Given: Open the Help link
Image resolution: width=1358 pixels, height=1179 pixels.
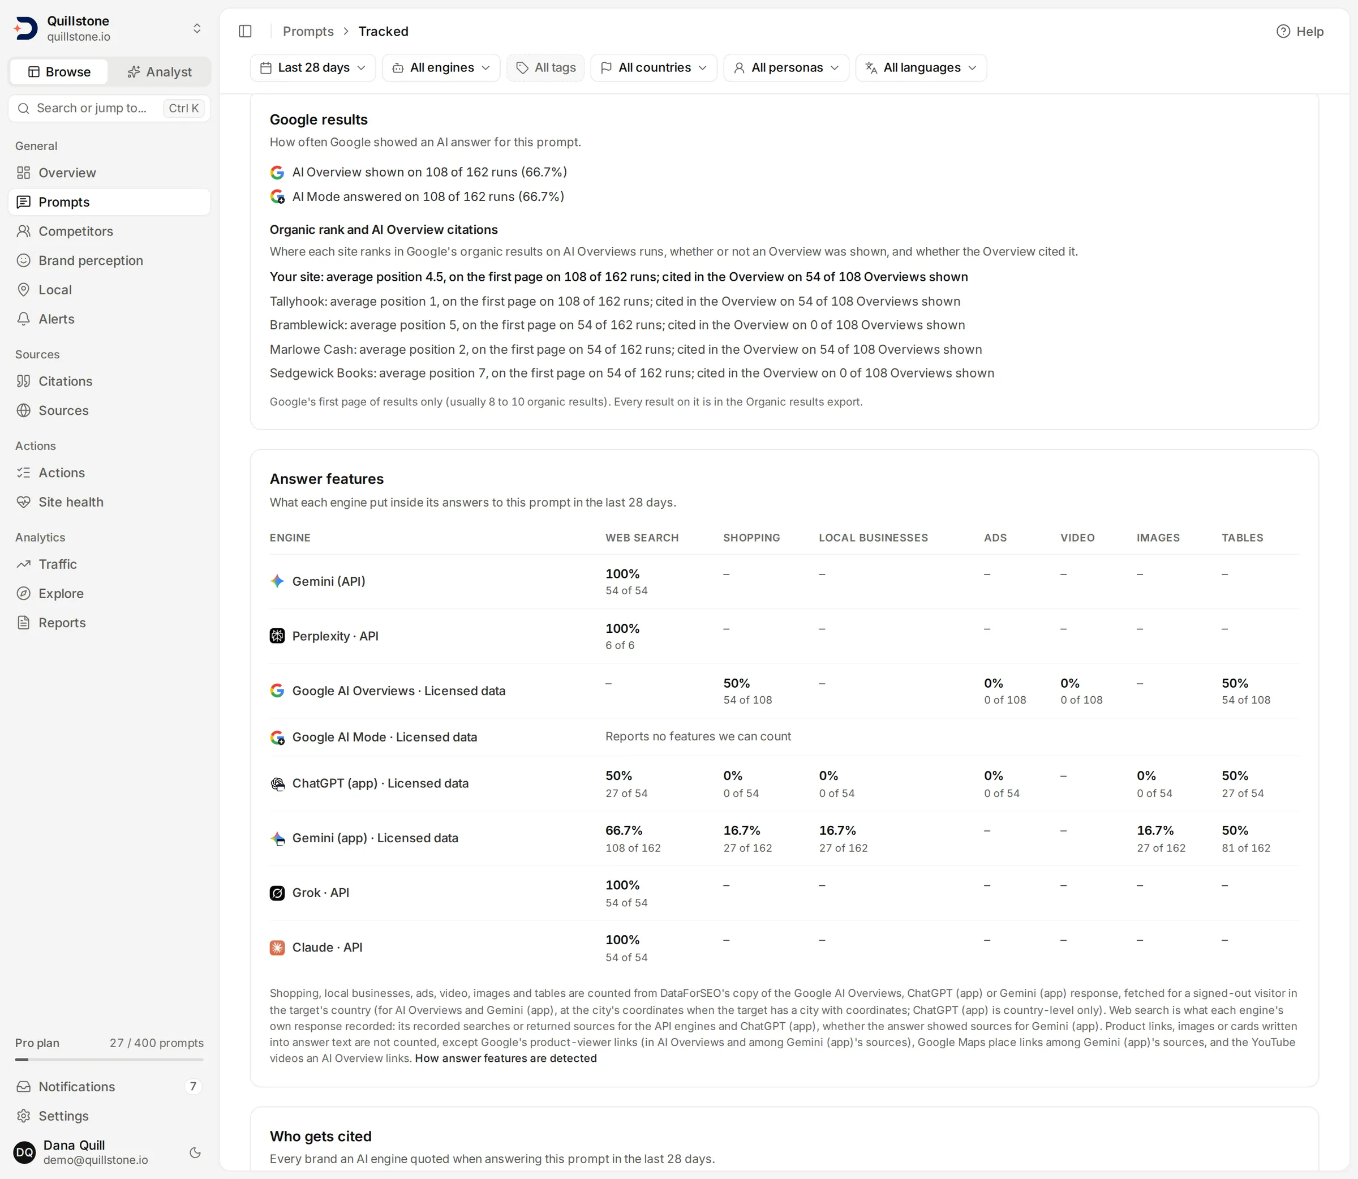Looking at the screenshot, I should click(x=1300, y=31).
